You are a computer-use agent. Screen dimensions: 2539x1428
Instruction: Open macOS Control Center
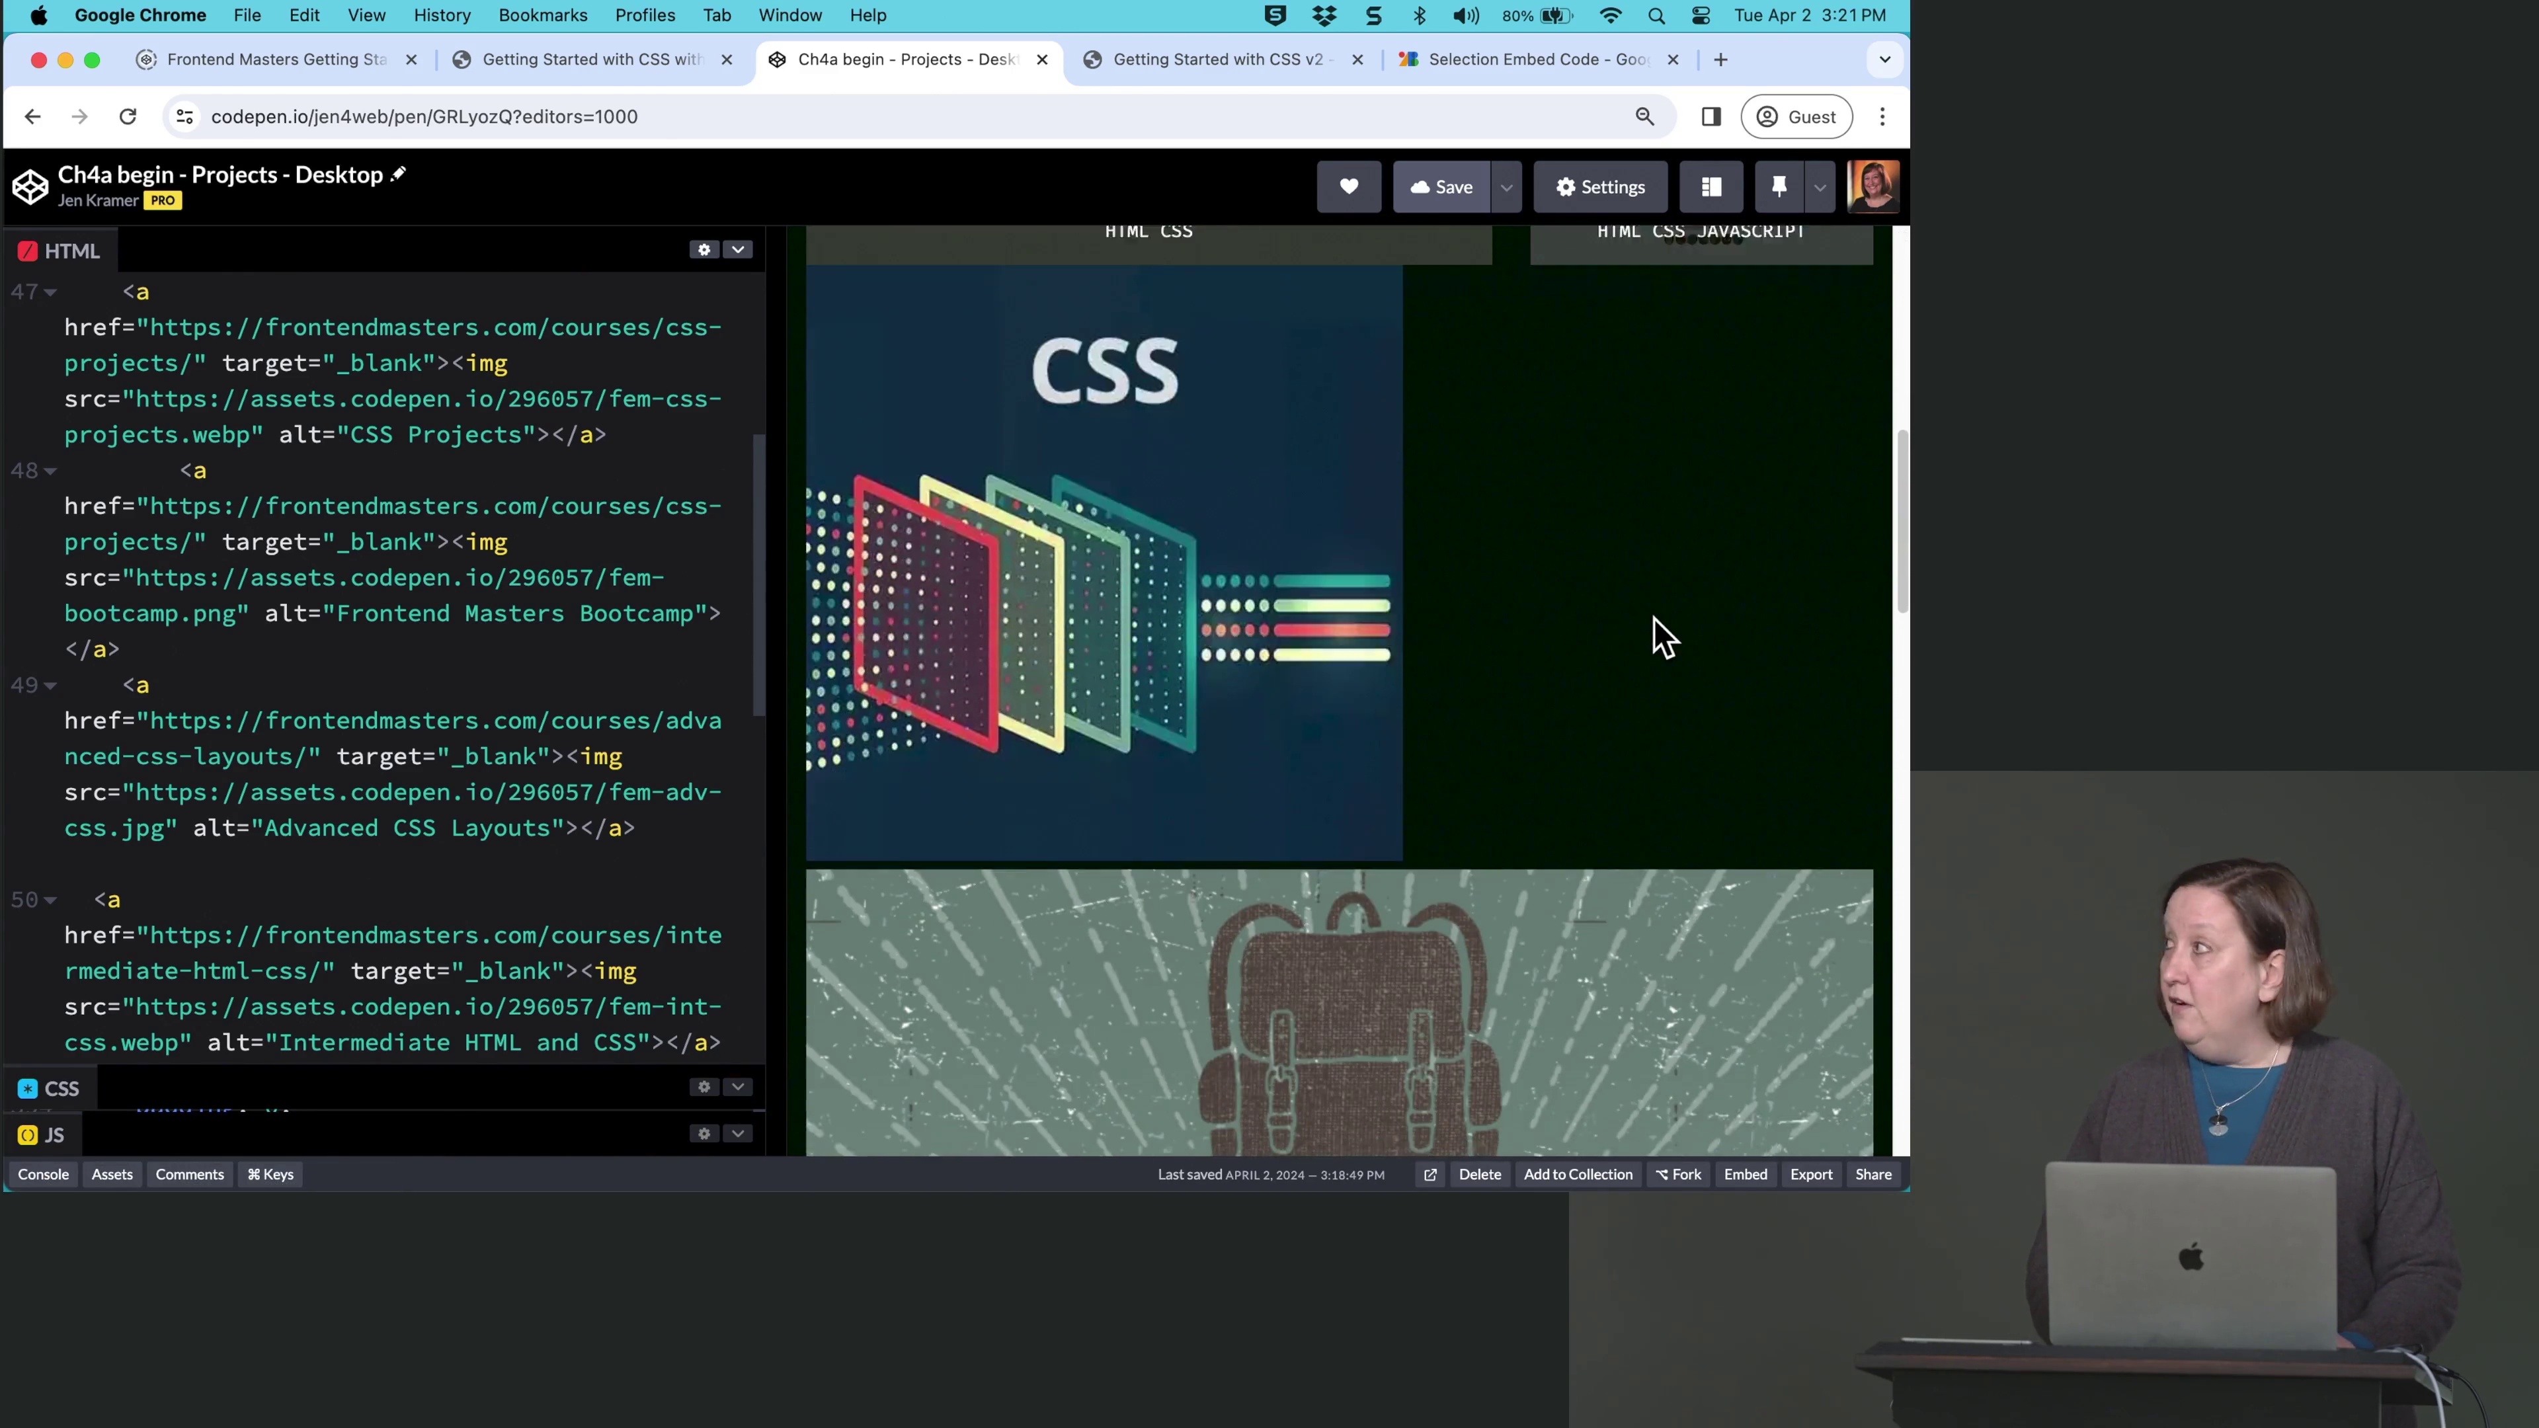1701,16
